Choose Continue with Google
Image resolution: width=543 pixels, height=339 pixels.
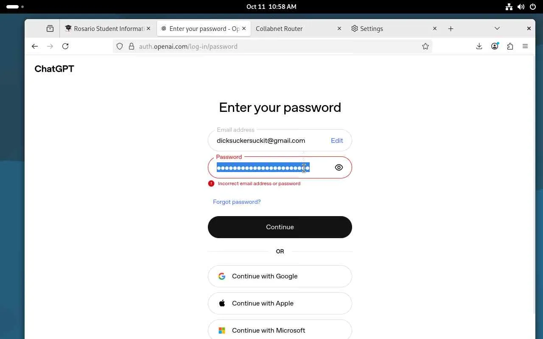(280, 276)
